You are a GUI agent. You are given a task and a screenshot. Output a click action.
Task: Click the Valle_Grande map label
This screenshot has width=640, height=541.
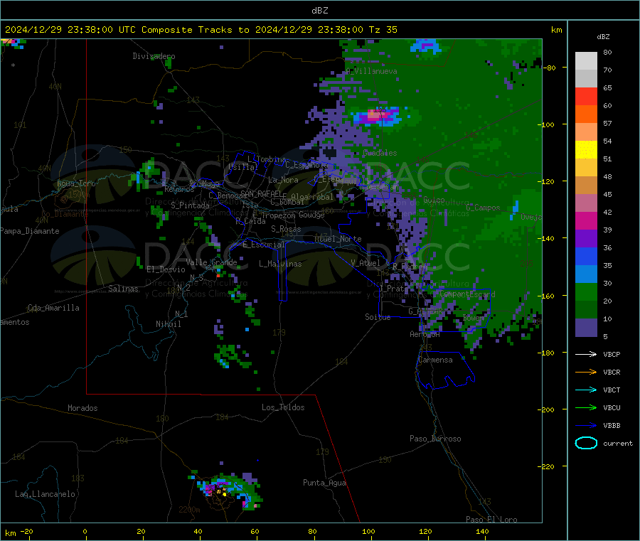point(211,262)
